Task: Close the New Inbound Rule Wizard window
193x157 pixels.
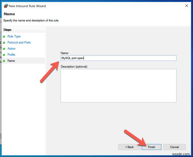Action: [x=186, y=6]
